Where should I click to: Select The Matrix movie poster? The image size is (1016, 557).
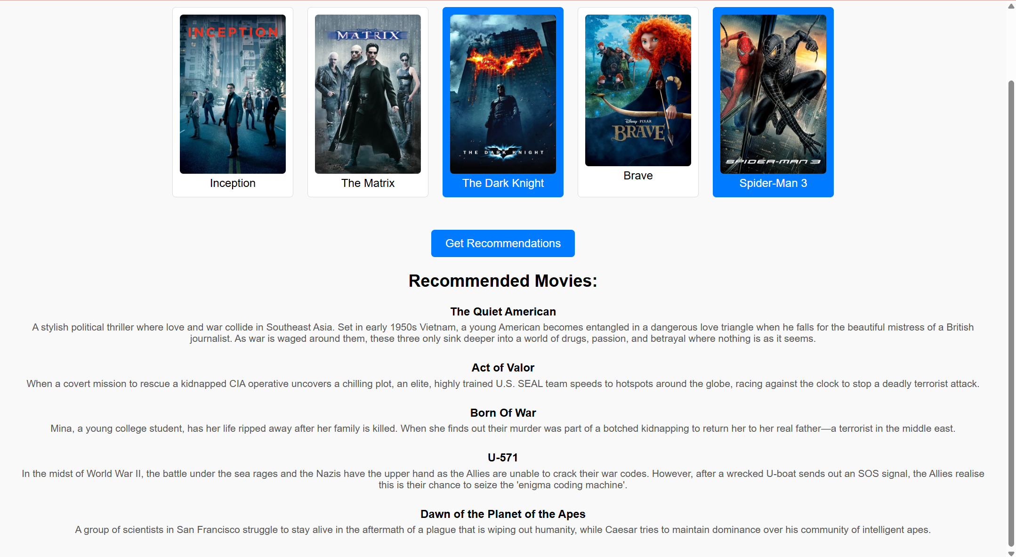pyautogui.click(x=368, y=94)
